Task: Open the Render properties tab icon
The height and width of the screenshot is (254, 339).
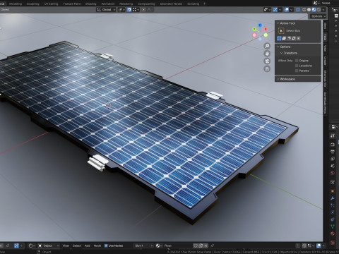Action: [333, 145]
